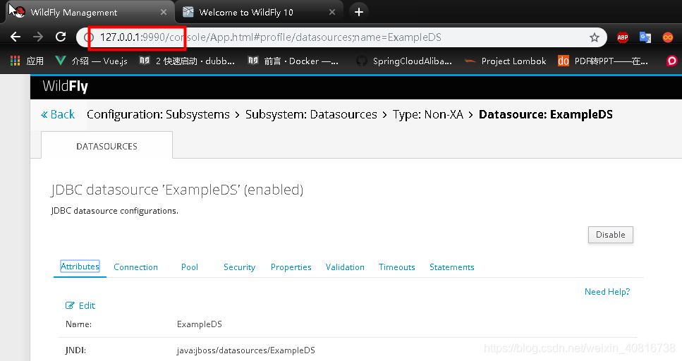Image resolution: width=682 pixels, height=361 pixels.
Task: Close the Welcome to WildFly 10 tab
Action: point(332,12)
